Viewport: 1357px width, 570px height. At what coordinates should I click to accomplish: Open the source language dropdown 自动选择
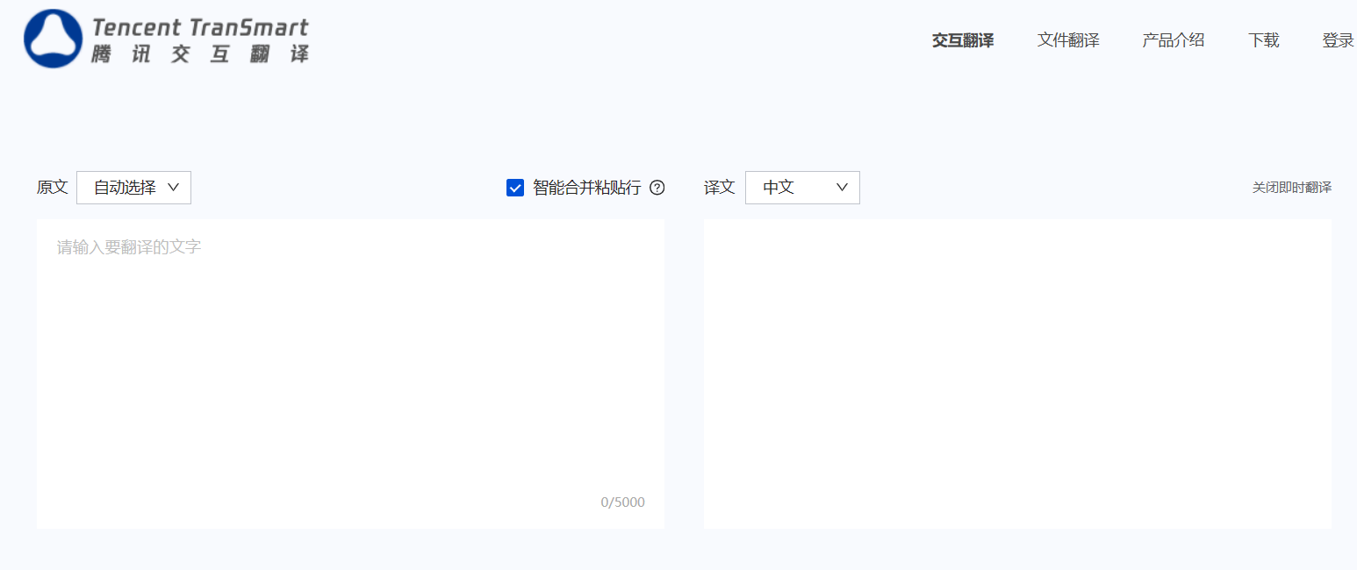click(x=133, y=187)
